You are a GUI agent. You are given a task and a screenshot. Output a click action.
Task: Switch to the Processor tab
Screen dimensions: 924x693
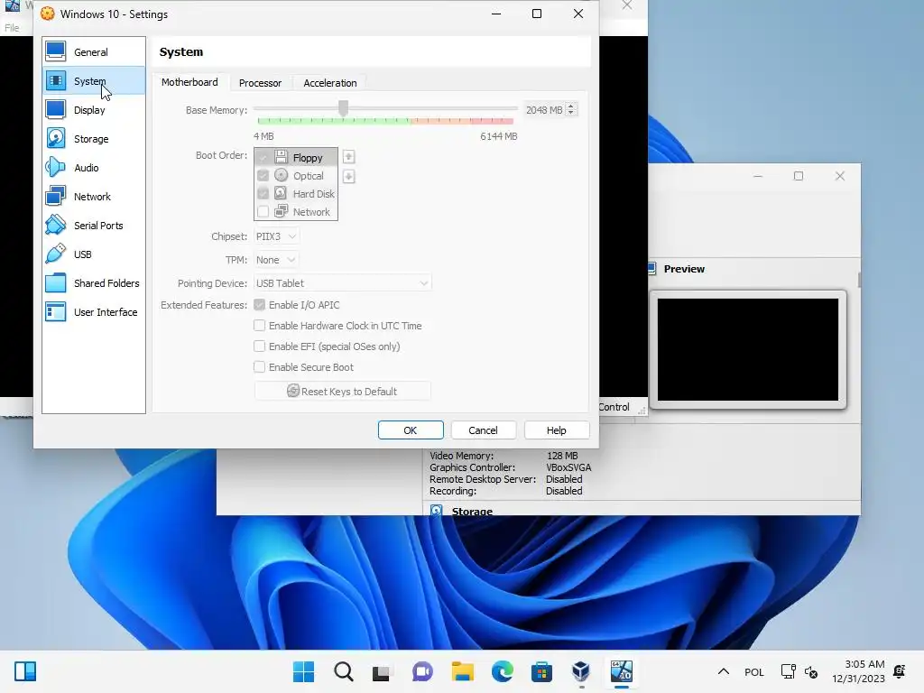[x=260, y=83]
